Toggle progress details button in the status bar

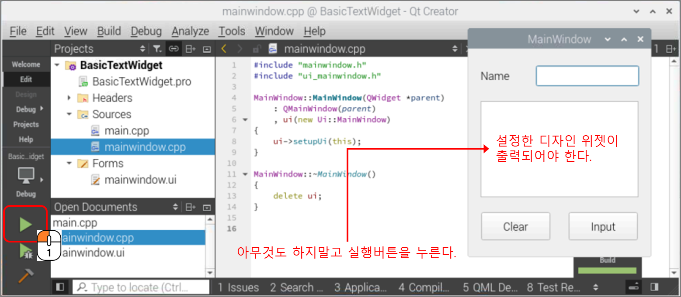coord(633,287)
